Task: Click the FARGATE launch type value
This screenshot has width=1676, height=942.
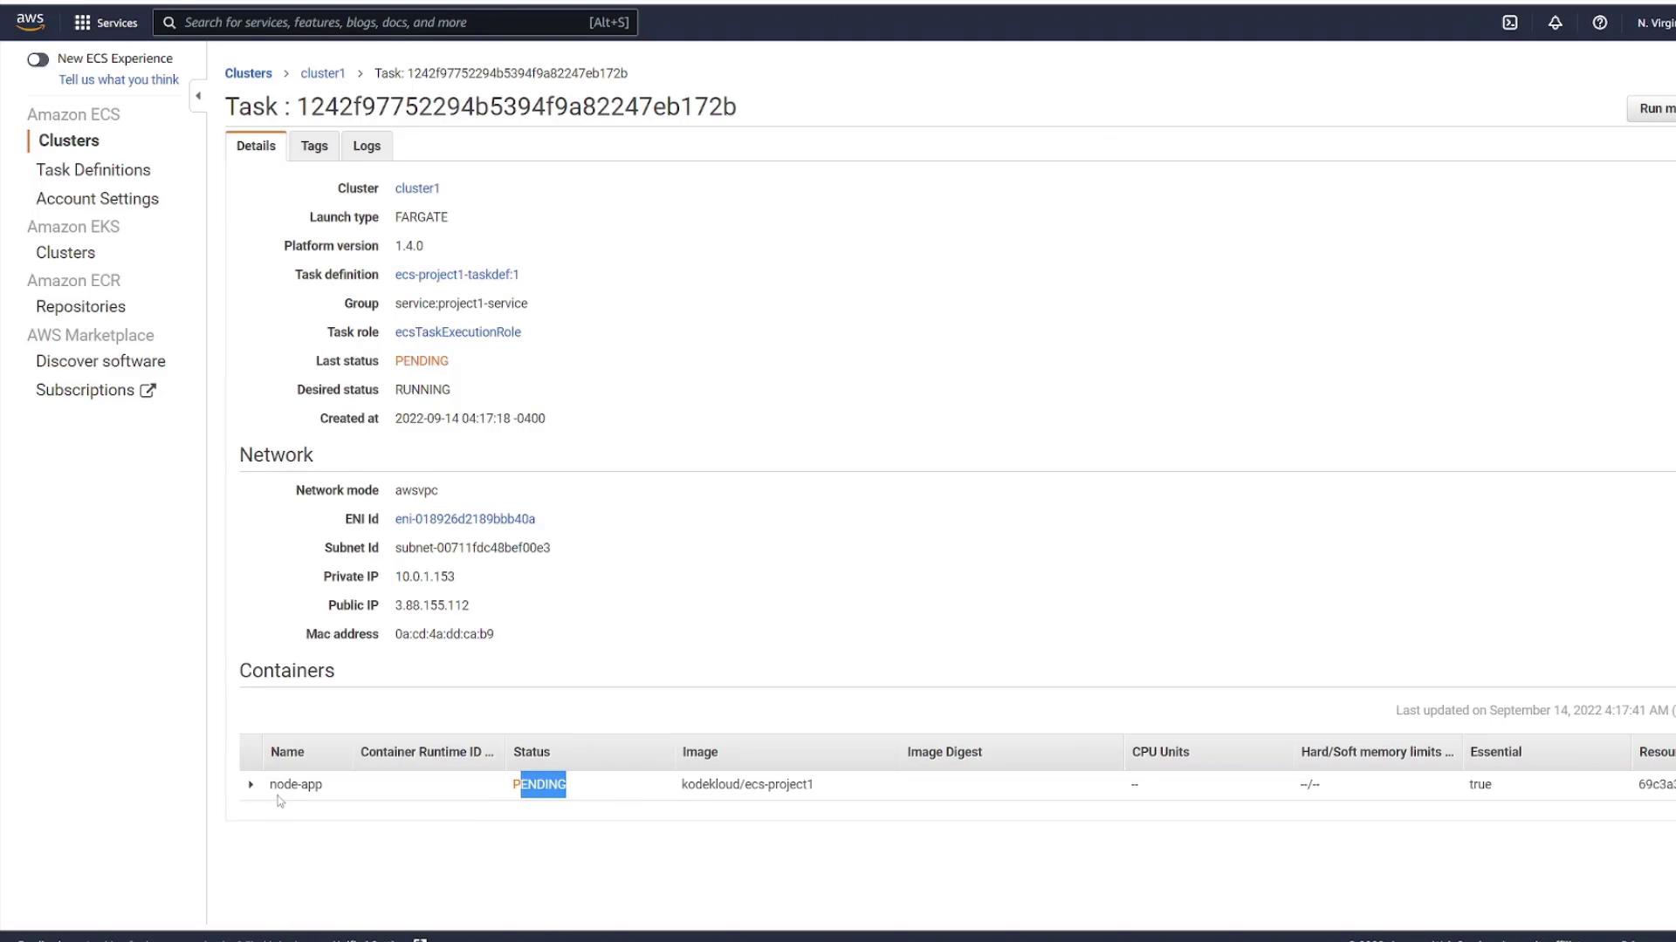Action: point(421,217)
